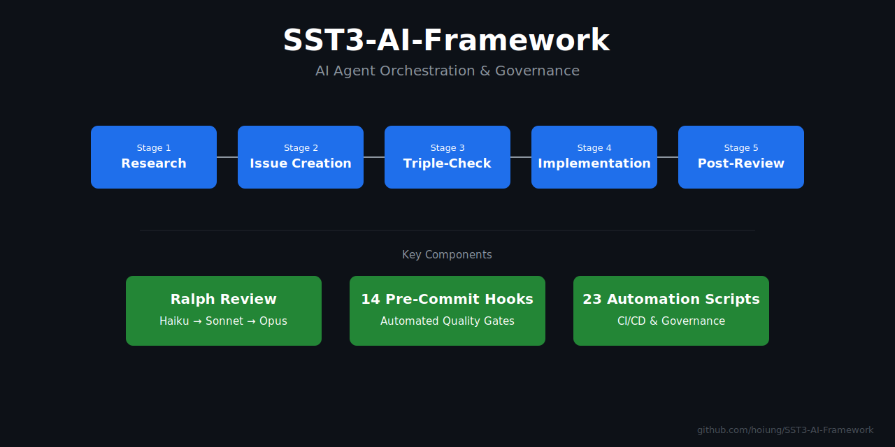895x447 pixels.
Task: Select the 23 Automation Scripts card
Action: pos(671,311)
